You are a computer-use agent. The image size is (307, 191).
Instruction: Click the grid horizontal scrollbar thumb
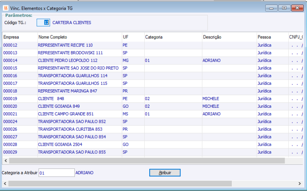click(147, 161)
